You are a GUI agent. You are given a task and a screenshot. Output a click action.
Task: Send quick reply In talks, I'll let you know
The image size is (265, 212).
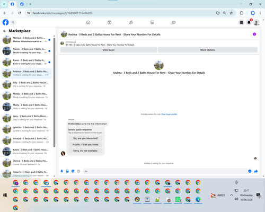[x=85, y=145]
